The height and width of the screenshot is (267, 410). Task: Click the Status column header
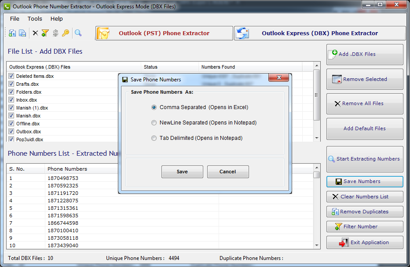click(x=170, y=67)
